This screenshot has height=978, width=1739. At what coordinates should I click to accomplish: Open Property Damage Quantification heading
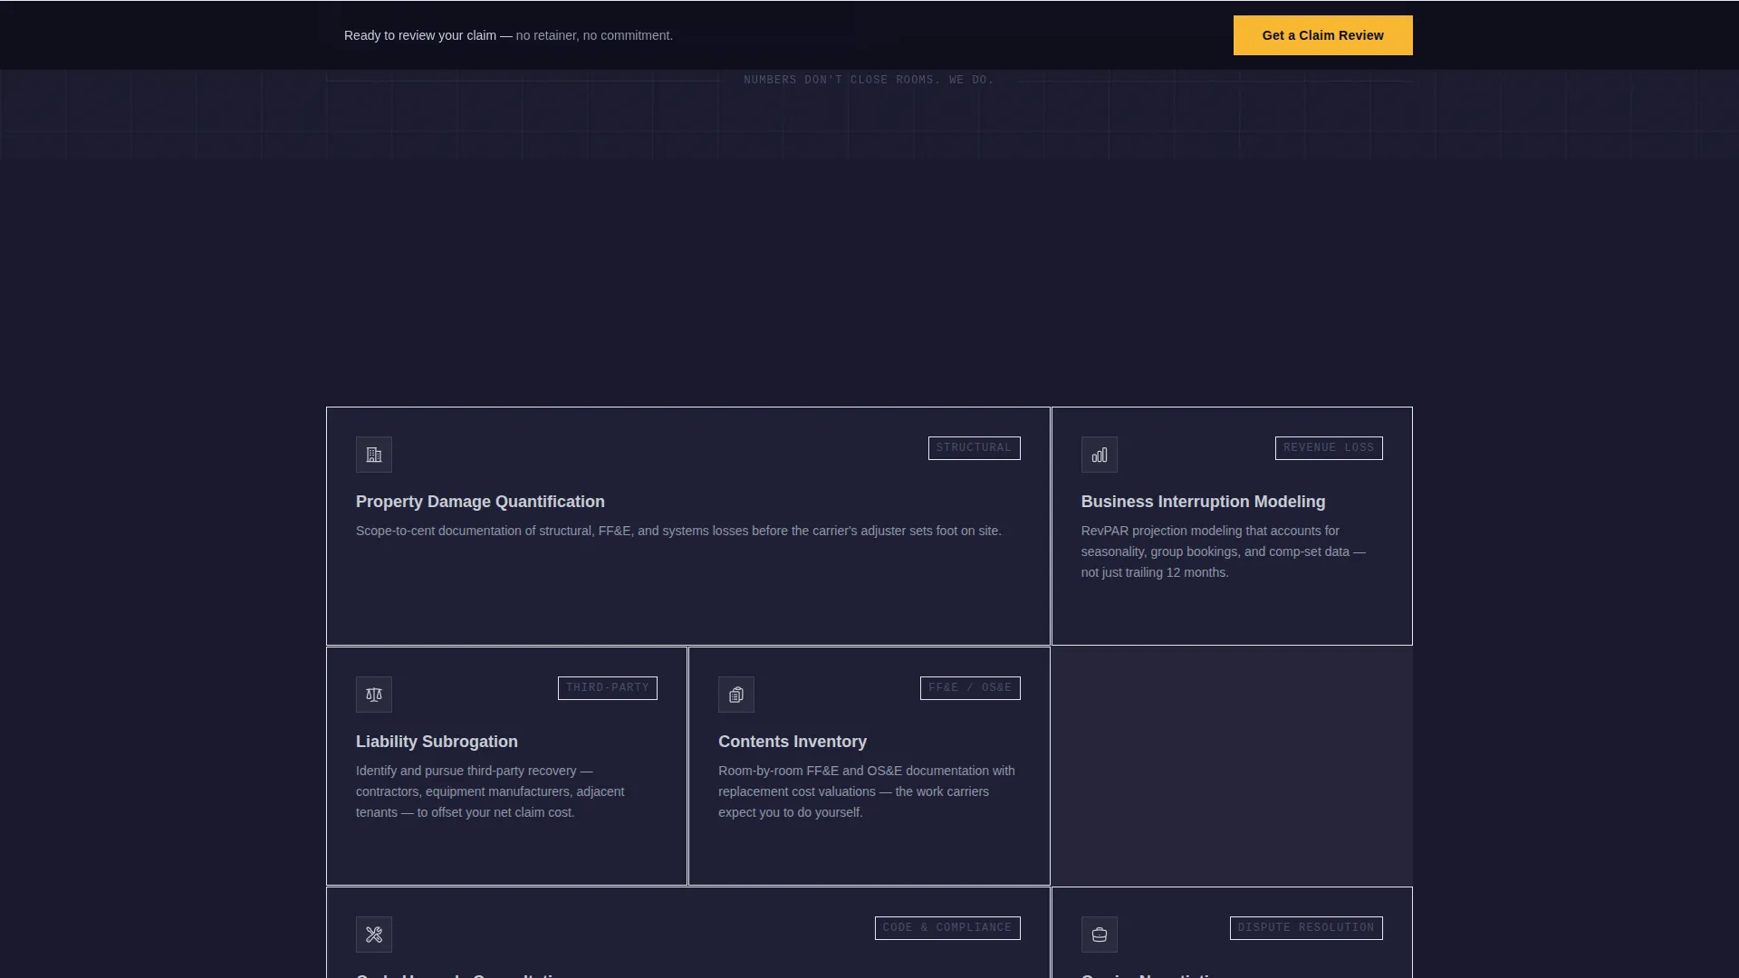[x=480, y=502]
